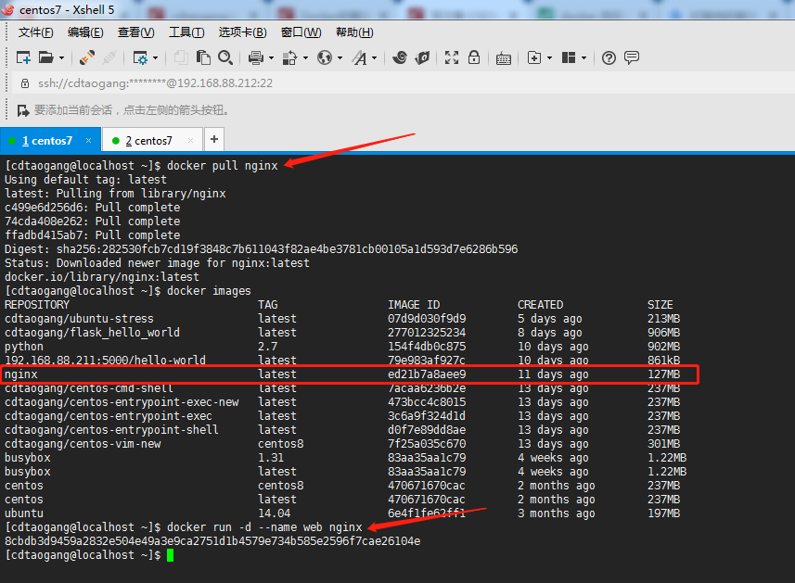
Task: Close the 1 centos7 tab
Action: pos(89,140)
